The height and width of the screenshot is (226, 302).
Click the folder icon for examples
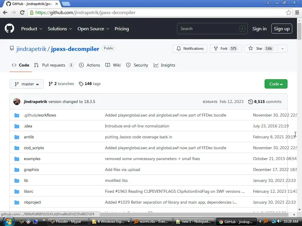(x=17, y=159)
